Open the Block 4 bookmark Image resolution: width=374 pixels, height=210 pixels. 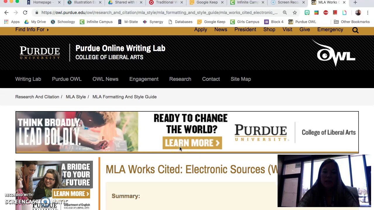pos(273,22)
